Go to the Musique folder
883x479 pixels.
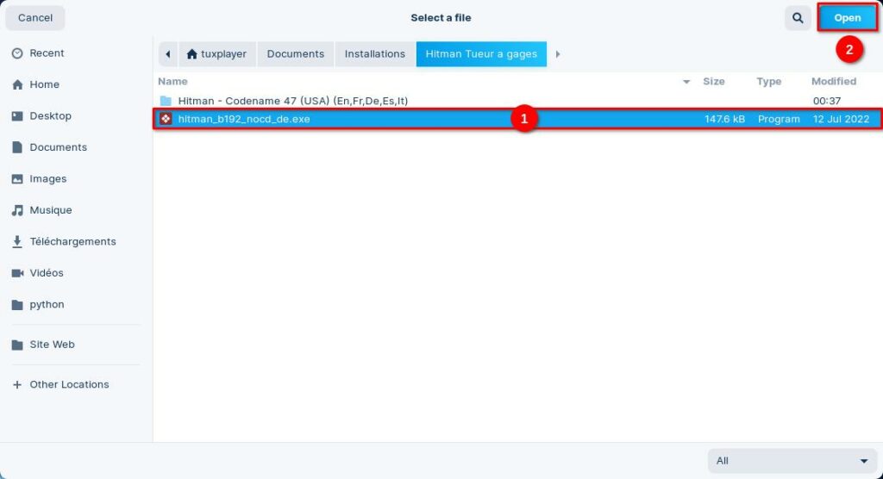[x=50, y=210]
